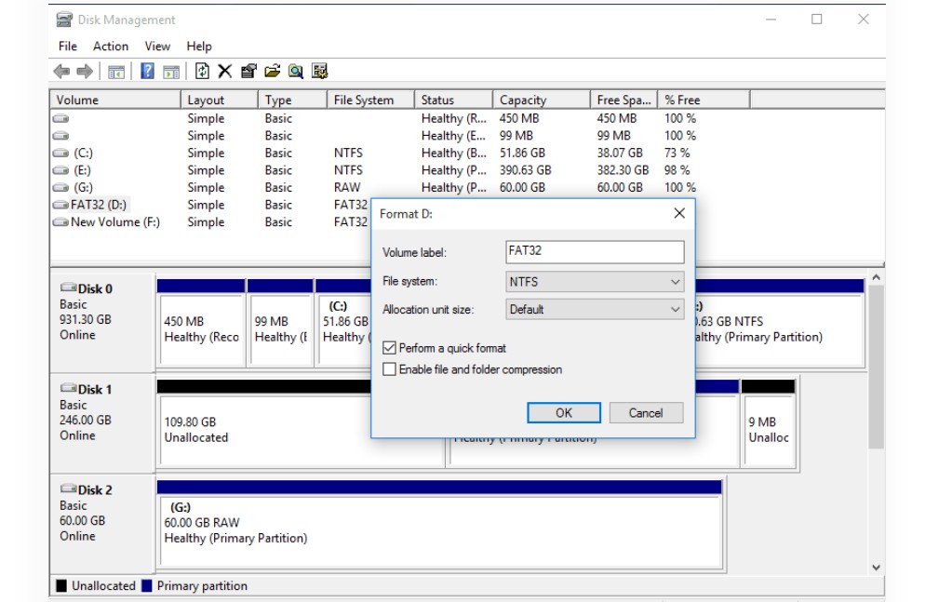Open the View menu

[x=157, y=46]
